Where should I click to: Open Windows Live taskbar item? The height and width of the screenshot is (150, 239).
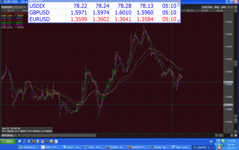[29, 147]
